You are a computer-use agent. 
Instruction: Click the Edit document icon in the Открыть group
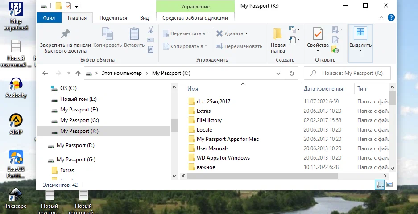[x=335, y=40]
